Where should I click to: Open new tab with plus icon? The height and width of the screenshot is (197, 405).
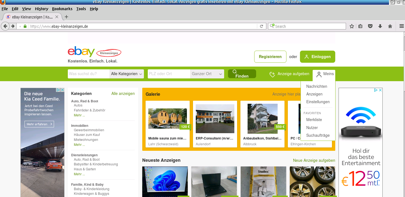pyautogui.click(x=66, y=17)
